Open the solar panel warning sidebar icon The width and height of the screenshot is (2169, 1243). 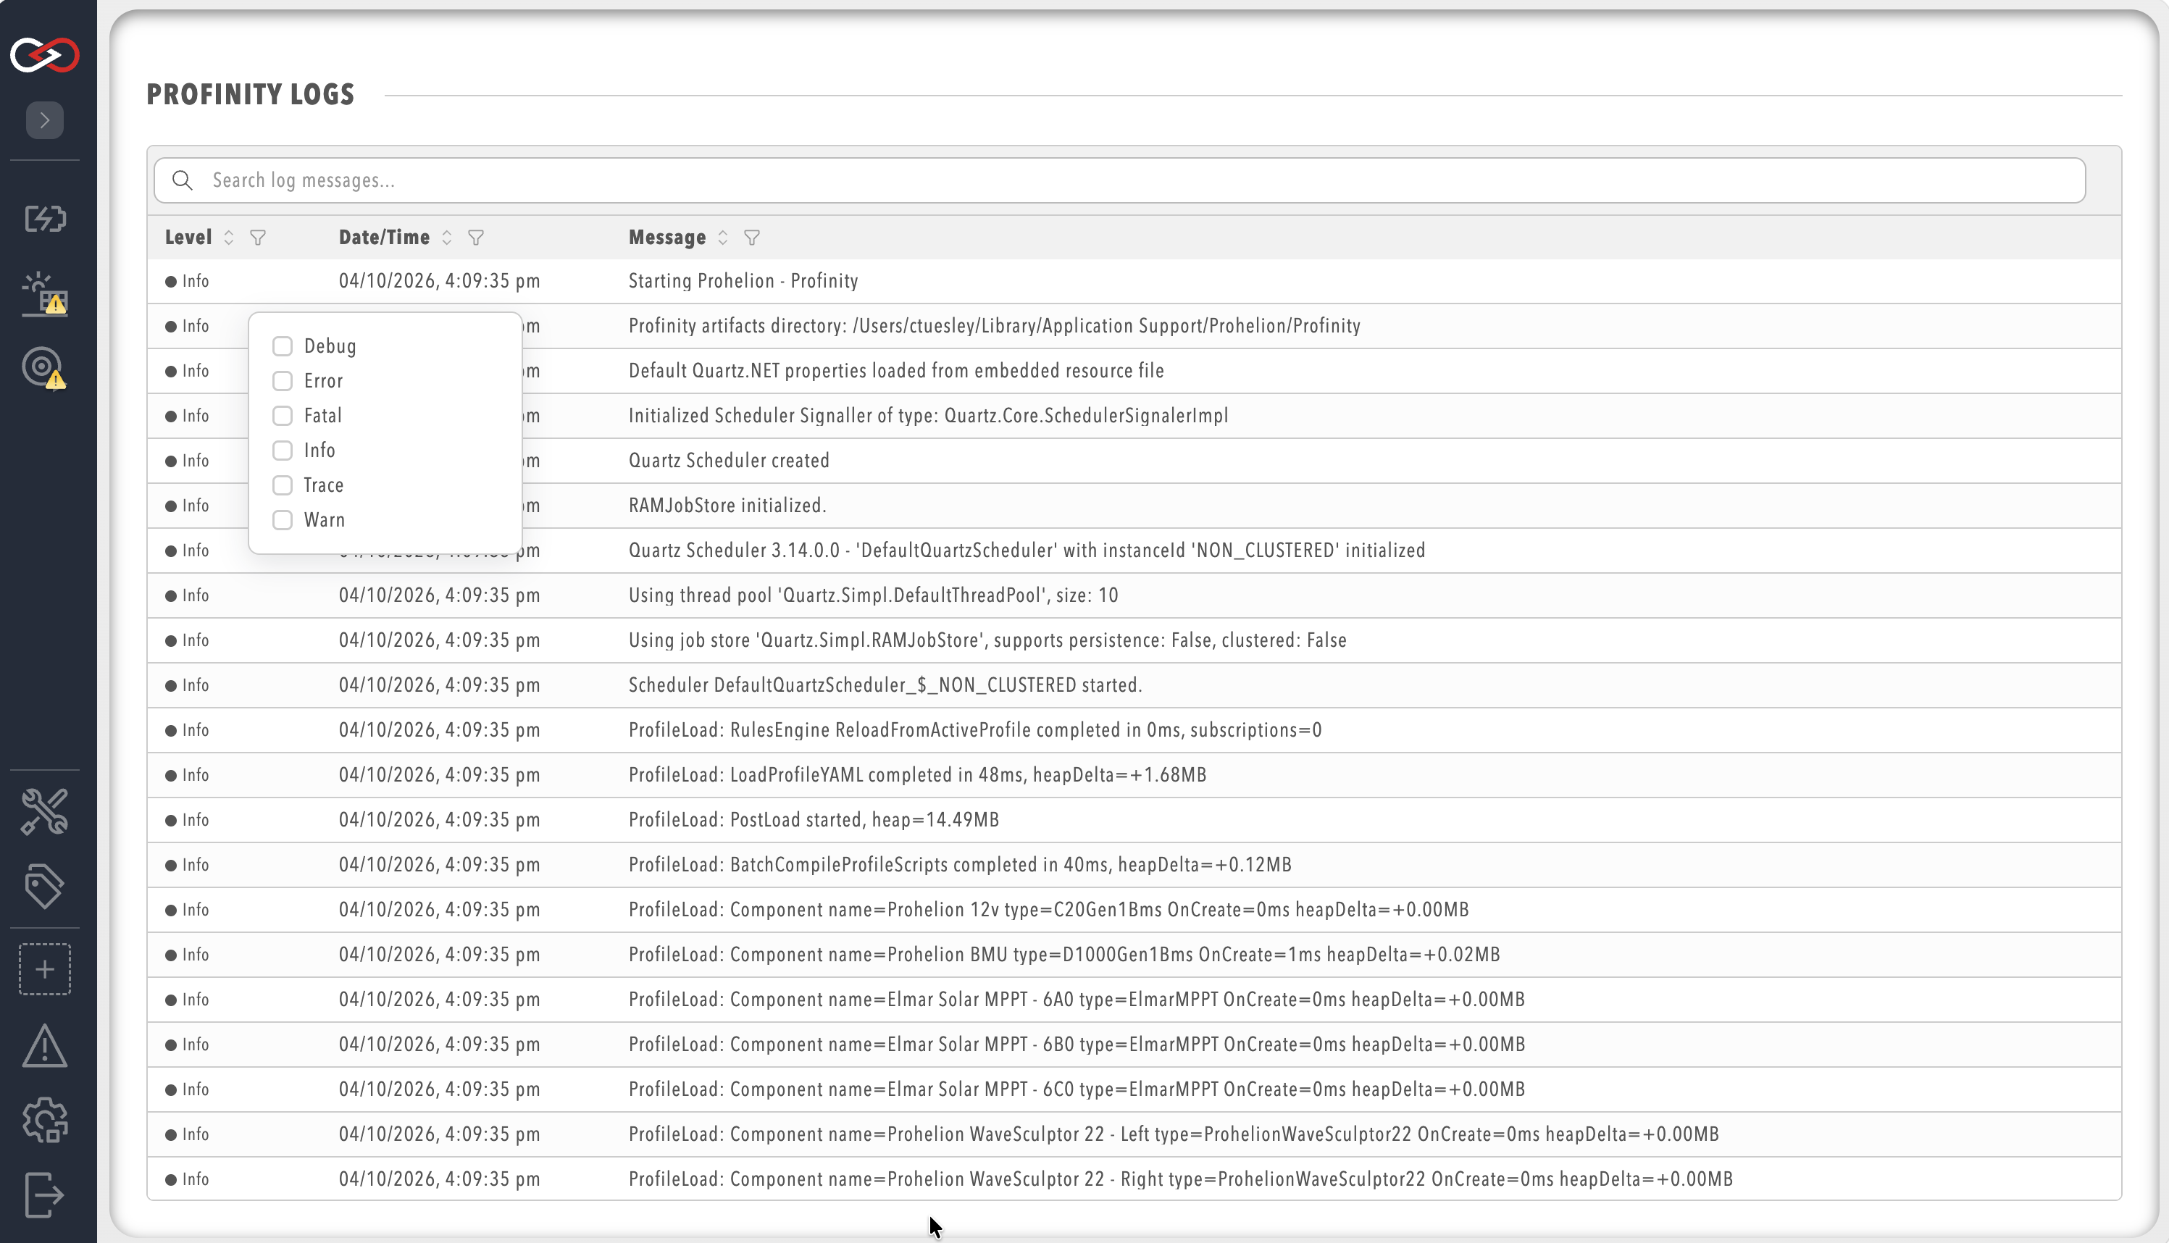[x=44, y=295]
